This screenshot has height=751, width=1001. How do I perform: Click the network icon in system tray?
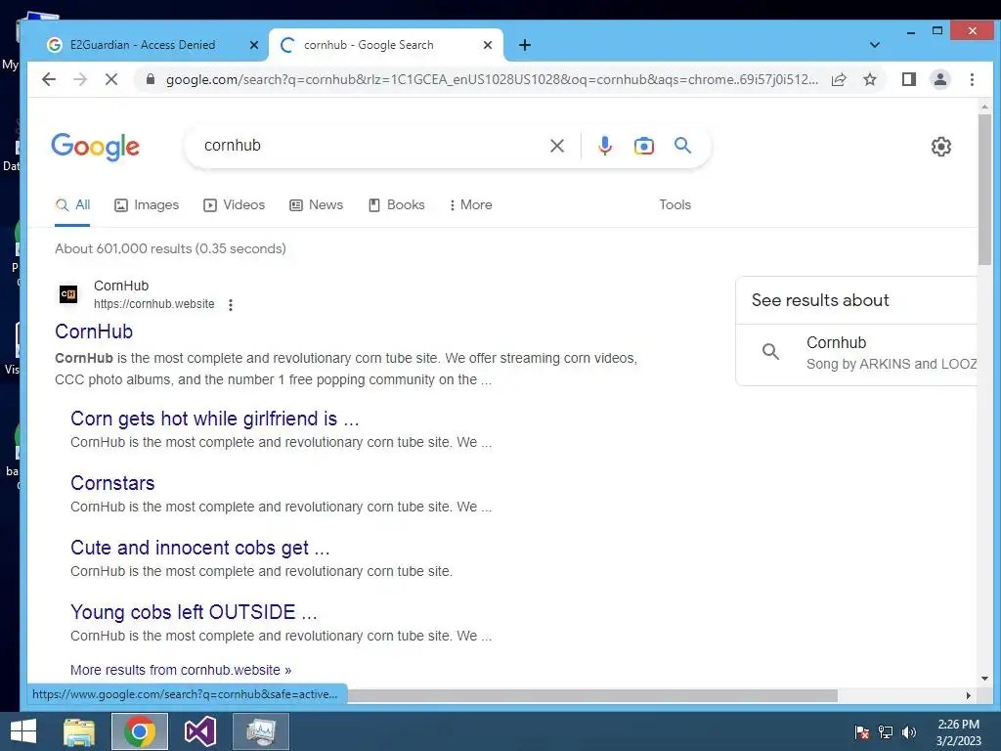pos(886,732)
